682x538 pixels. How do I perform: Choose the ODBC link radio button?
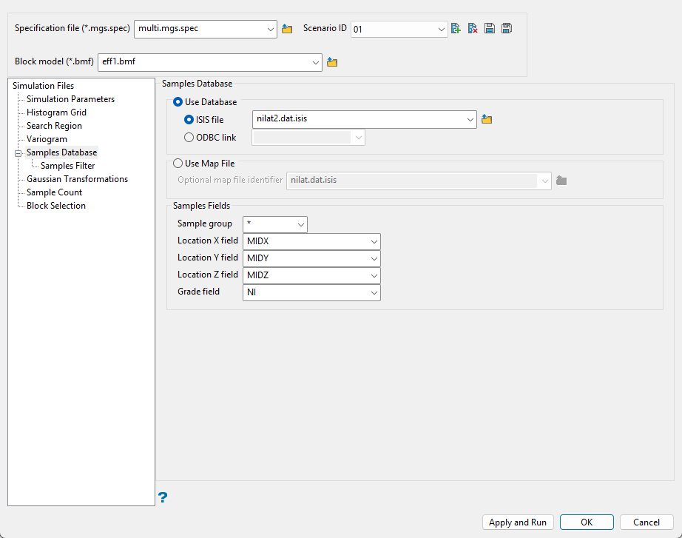pos(189,138)
